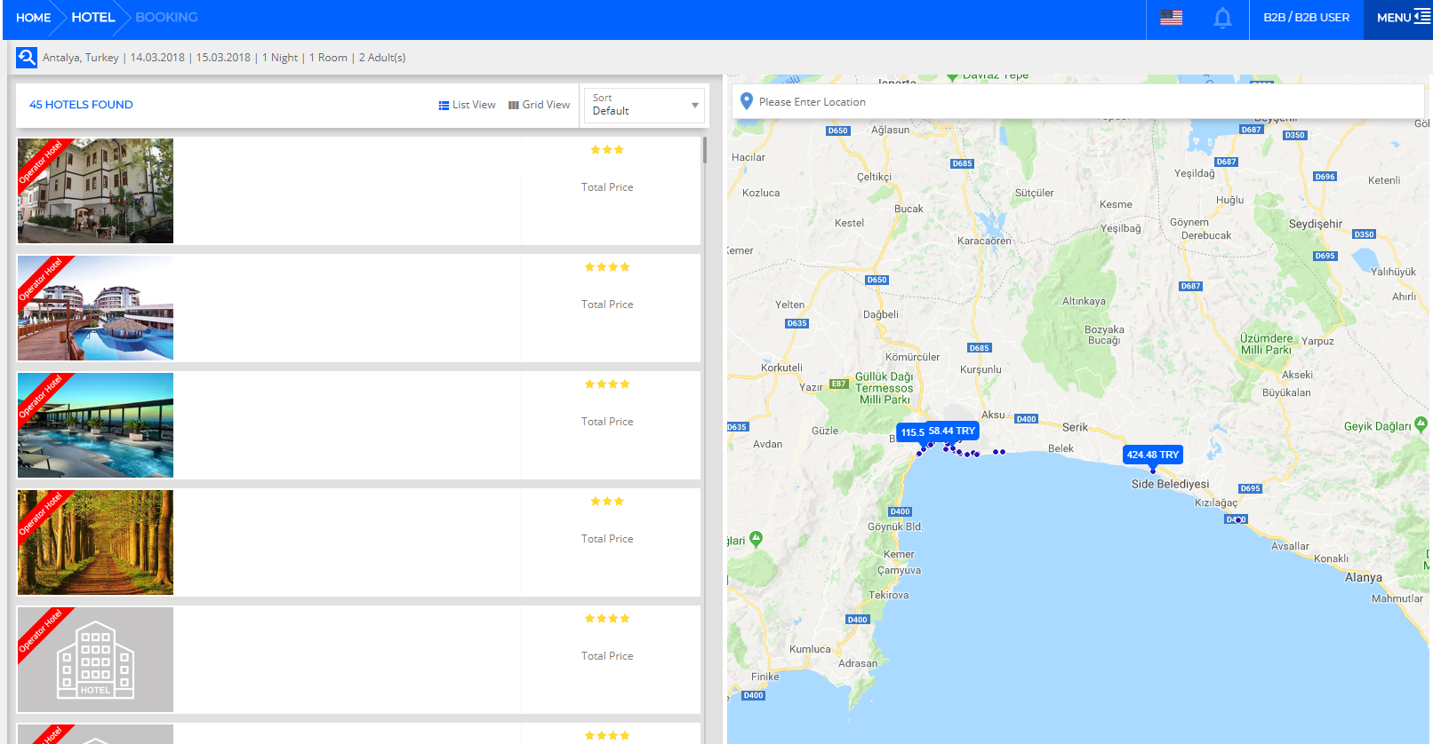The image size is (1433, 744).
Task: Open the hamburger MENU icon
Action: pyautogui.click(x=1421, y=17)
